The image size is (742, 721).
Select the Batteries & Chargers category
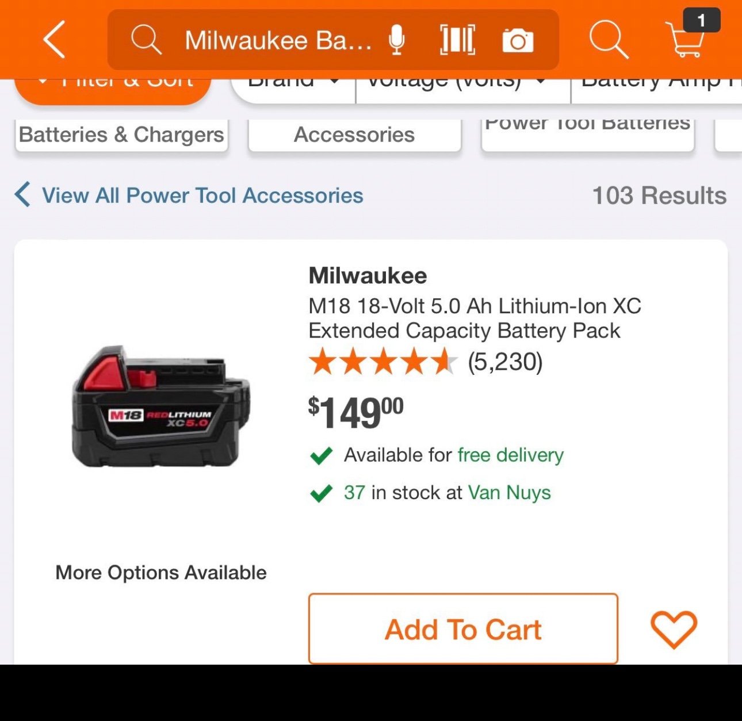point(121,135)
